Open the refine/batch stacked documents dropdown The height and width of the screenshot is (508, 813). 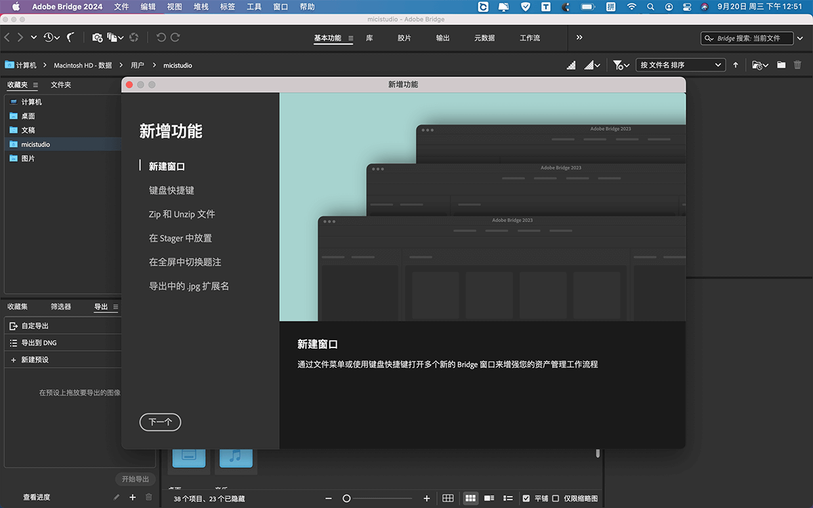pos(115,38)
